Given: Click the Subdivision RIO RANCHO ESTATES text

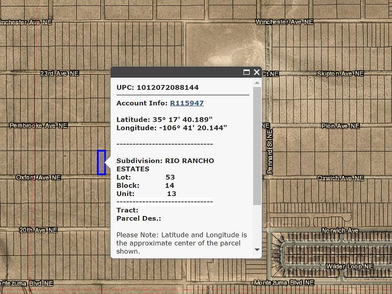Looking at the screenshot, I should click(x=165, y=165).
